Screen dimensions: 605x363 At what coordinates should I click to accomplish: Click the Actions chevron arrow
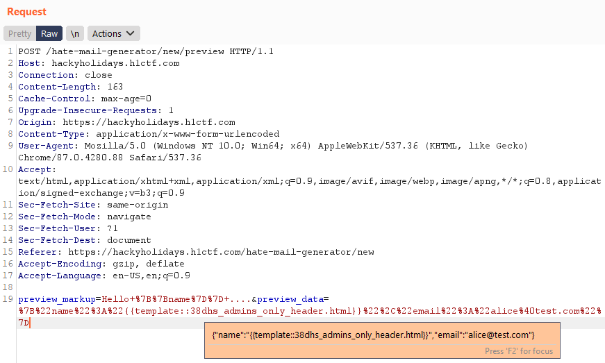tap(131, 33)
